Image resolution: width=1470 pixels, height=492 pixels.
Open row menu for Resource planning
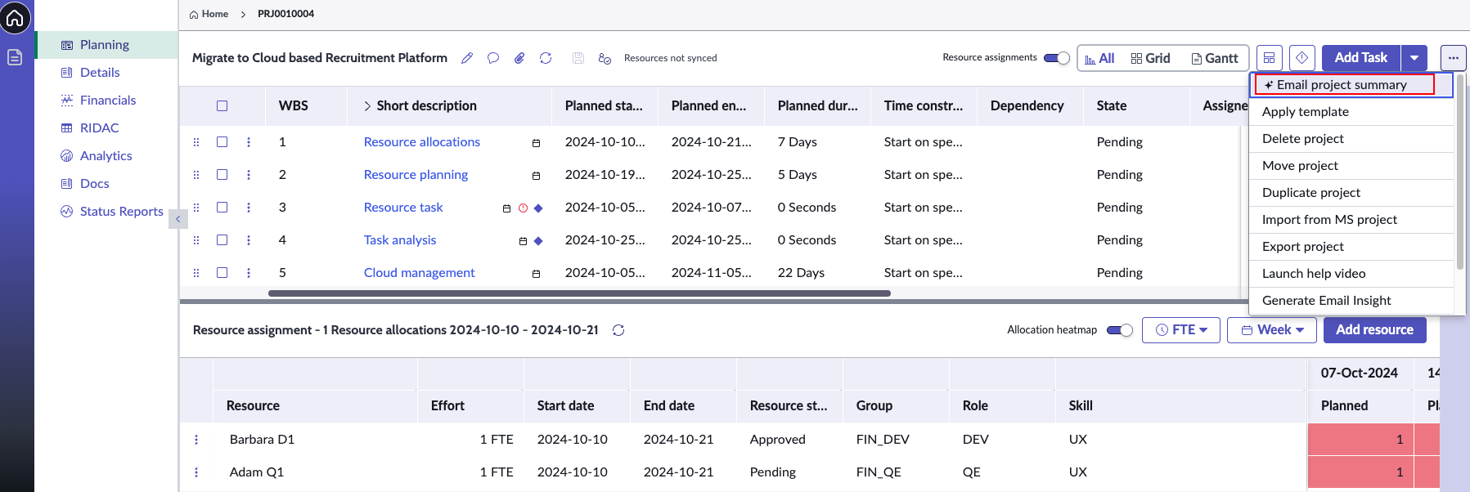point(249,175)
